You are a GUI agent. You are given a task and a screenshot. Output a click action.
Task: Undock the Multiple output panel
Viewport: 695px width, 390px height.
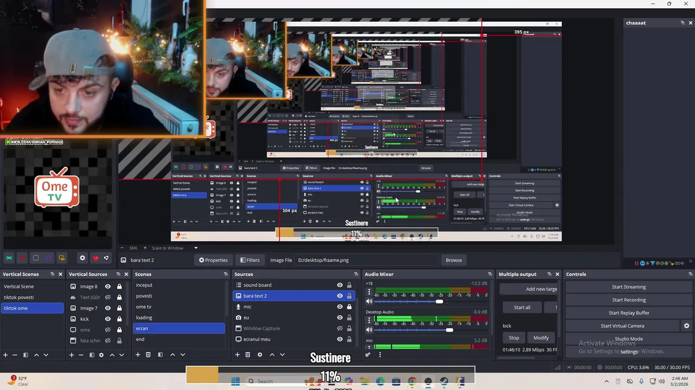[x=549, y=274]
